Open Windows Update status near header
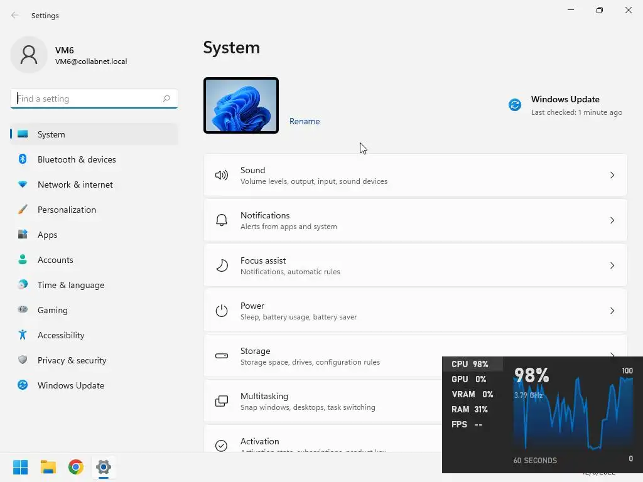Screen dimensions: 643x482 pyautogui.click(x=566, y=105)
